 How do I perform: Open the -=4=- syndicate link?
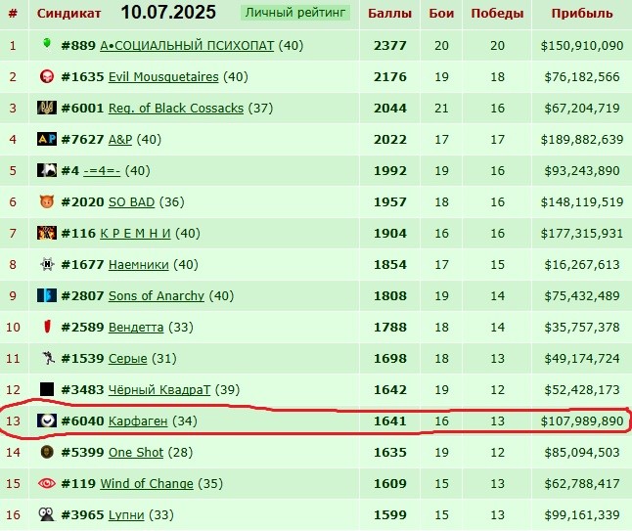coord(102,171)
